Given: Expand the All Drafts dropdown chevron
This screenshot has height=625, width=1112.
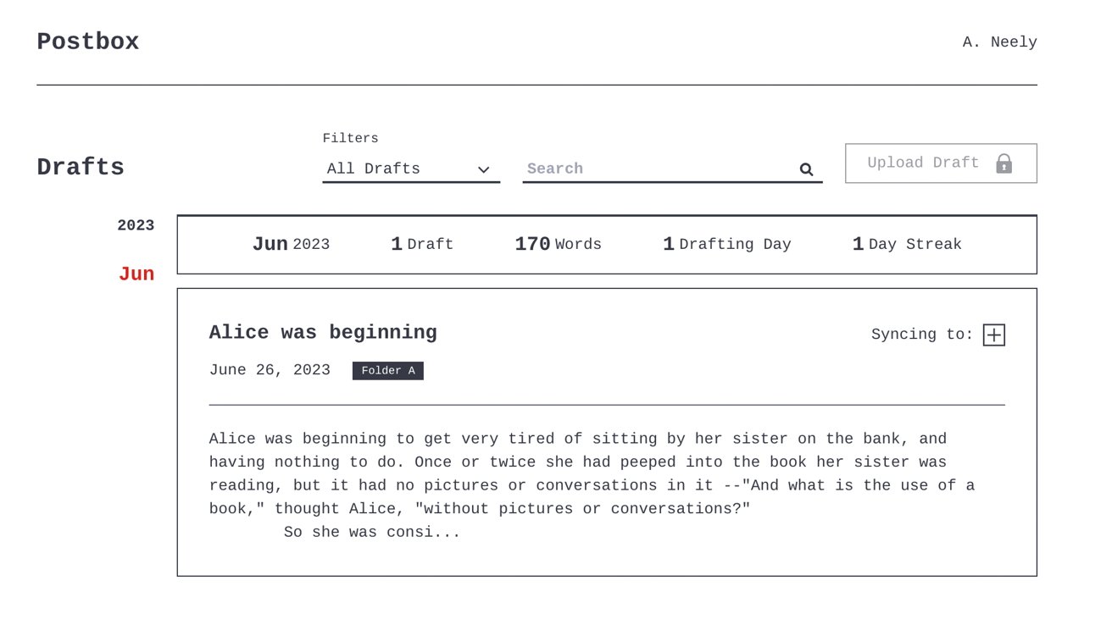Looking at the screenshot, I should pyautogui.click(x=483, y=169).
